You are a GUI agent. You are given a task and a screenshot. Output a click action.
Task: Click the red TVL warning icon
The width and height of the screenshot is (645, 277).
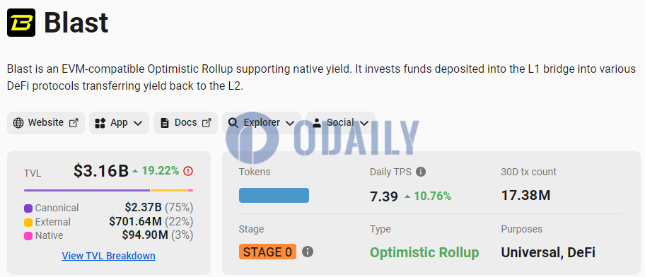click(x=188, y=170)
